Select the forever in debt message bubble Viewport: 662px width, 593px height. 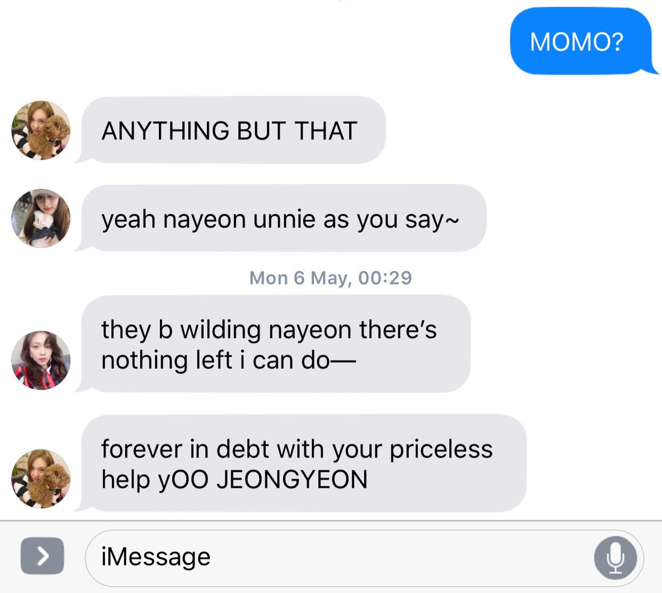(x=301, y=463)
